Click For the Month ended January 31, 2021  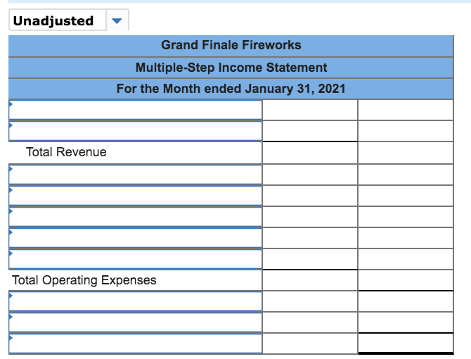231,89
